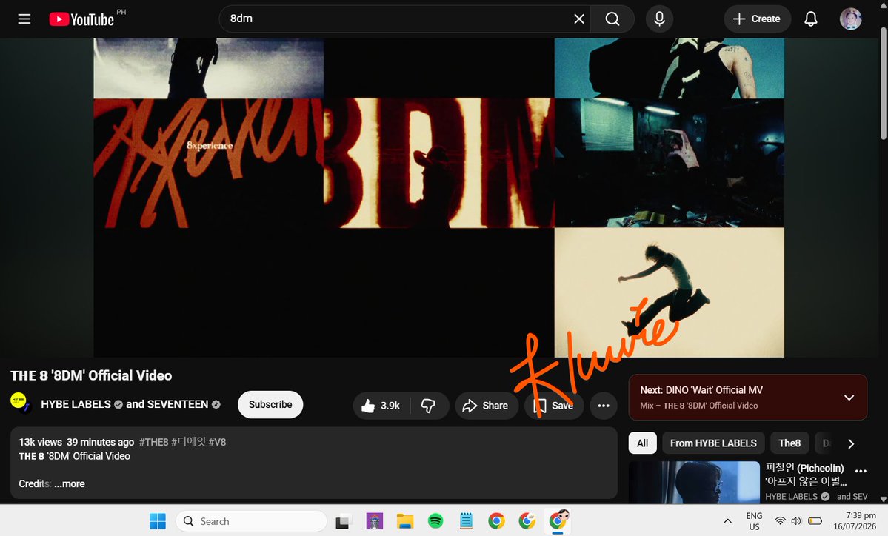Open the clock showing 7:39 pm
Image resolution: width=888 pixels, height=536 pixels.
(854, 521)
